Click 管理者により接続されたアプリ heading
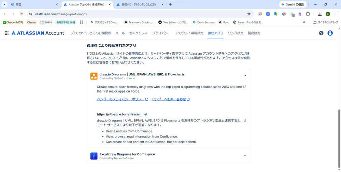The image size is (341, 172). click(x=112, y=45)
